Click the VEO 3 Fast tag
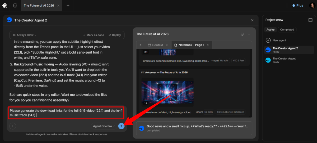317x143 pixels. [238, 61]
